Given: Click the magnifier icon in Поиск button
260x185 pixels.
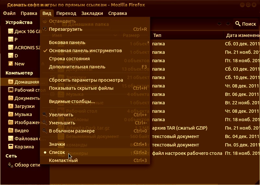Looking at the screenshot, I should (238, 24).
